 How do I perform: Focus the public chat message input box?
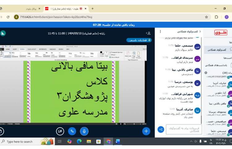[184, 129]
